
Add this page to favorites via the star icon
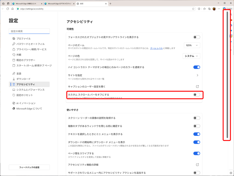[x=193, y=9]
